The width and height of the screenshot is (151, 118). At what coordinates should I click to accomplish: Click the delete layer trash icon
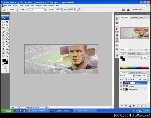[x=145, y=106]
